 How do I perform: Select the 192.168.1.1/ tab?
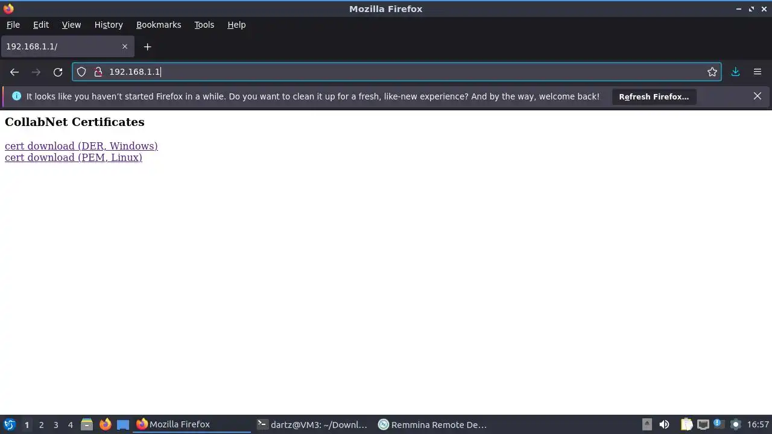[66, 46]
